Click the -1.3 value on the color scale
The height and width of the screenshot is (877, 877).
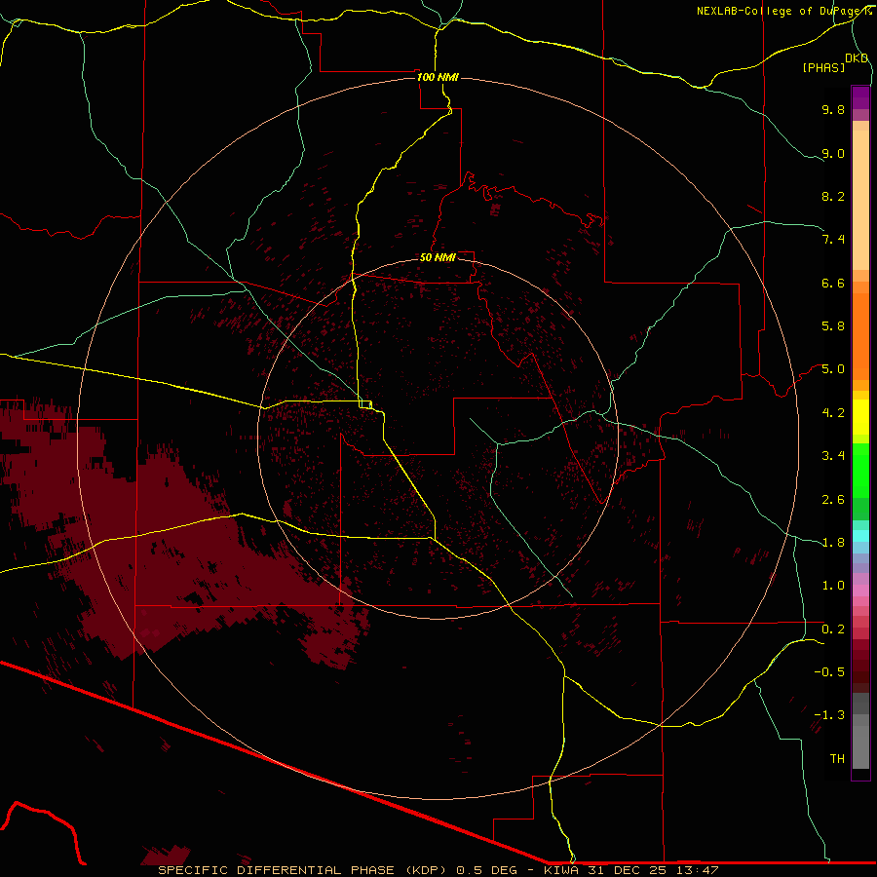click(829, 715)
